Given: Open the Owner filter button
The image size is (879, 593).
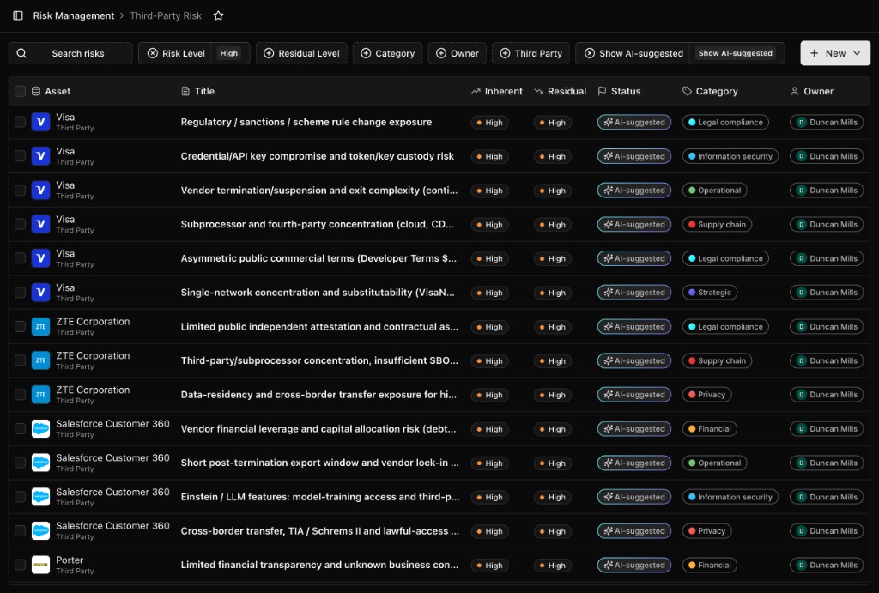Looking at the screenshot, I should pyautogui.click(x=458, y=53).
